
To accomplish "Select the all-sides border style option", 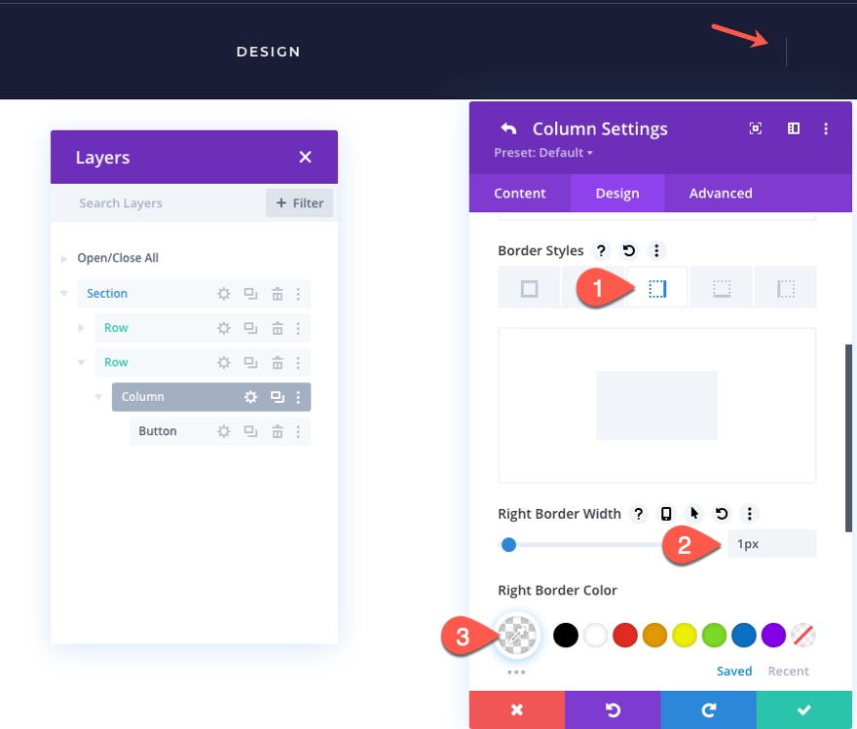I will [528, 287].
